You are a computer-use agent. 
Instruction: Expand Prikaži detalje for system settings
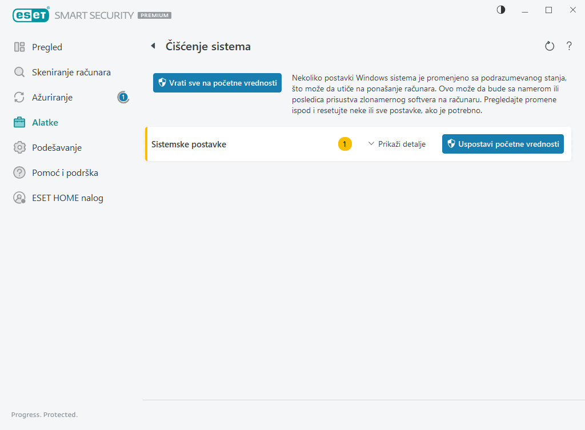(397, 144)
